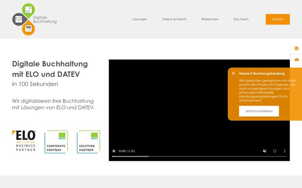Image resolution: width=302 pixels, height=188 pixels.
Task: Click paragraph 'Wir digitalisieren Ihre Buchhaltung'
Action: [53, 104]
